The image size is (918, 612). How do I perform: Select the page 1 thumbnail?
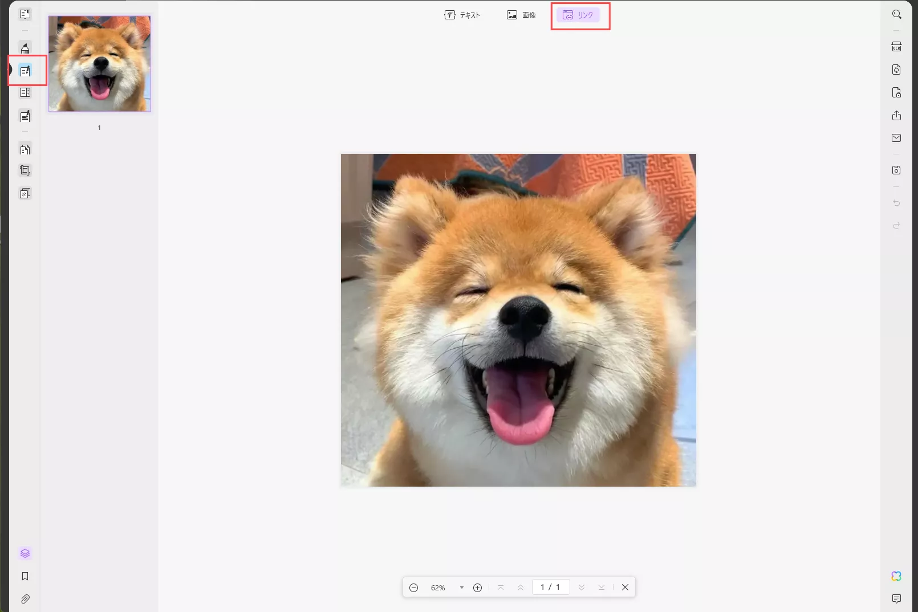click(x=99, y=63)
